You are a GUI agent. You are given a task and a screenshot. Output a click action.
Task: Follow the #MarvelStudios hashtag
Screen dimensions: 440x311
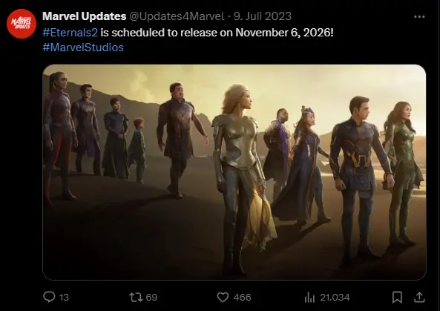click(x=83, y=48)
